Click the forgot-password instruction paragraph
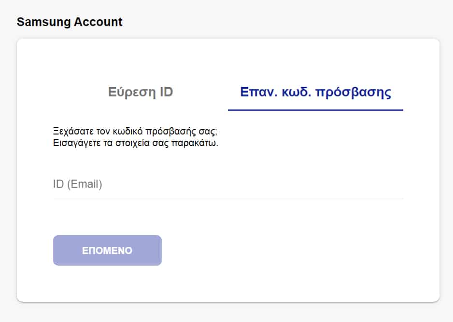This screenshot has width=453, height=322. pos(136,137)
